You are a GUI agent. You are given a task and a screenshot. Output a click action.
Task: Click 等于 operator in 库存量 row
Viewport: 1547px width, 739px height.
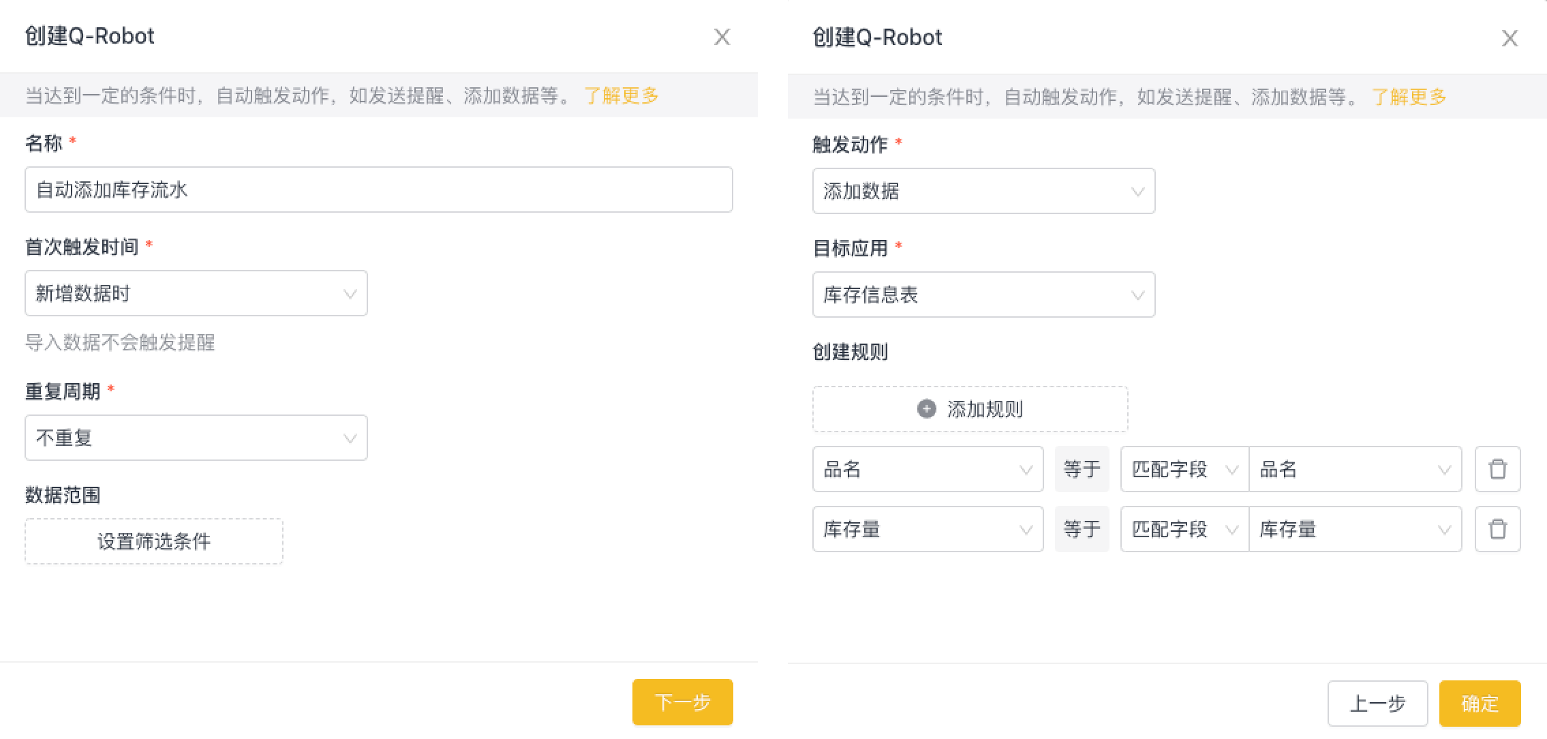[1082, 529]
